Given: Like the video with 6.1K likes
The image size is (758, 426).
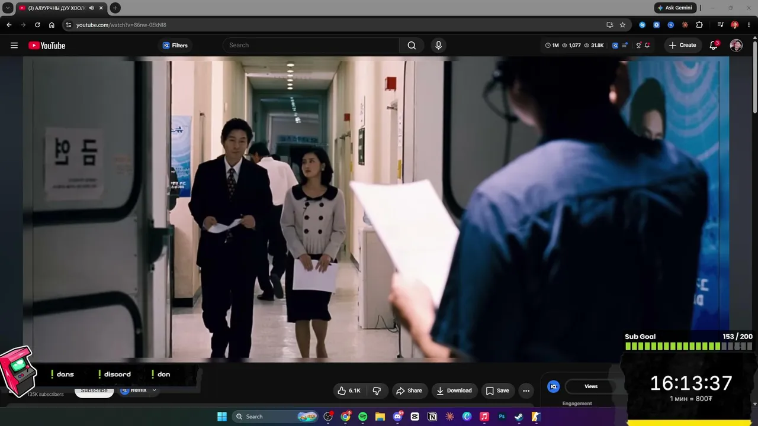Looking at the screenshot, I should pyautogui.click(x=349, y=390).
